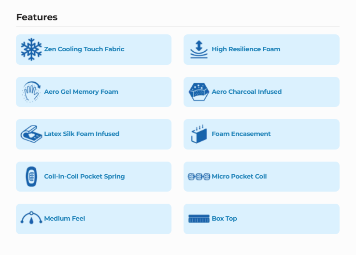Screen dimensions: 356x255
Task: Click the Box Top mattress icon
Action: tap(199, 219)
